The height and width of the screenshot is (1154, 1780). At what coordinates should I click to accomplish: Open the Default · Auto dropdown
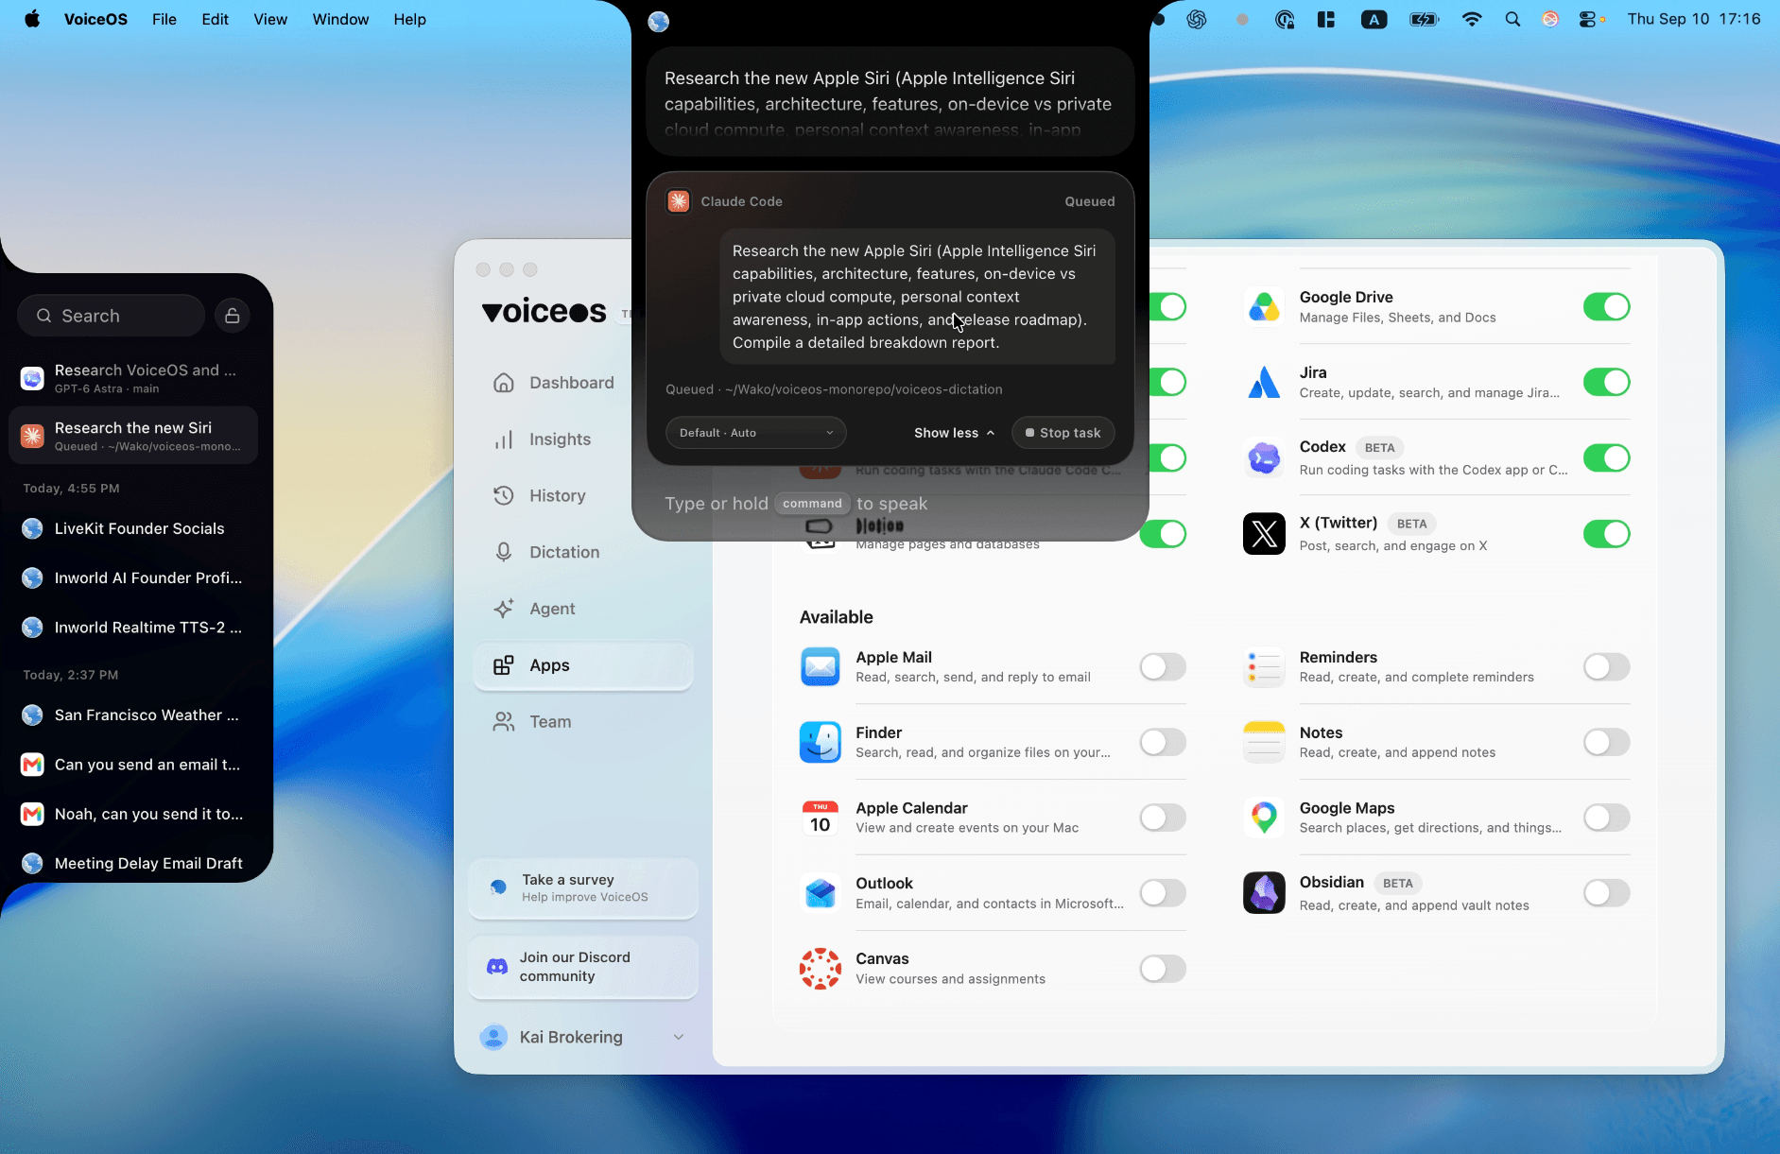tap(756, 433)
